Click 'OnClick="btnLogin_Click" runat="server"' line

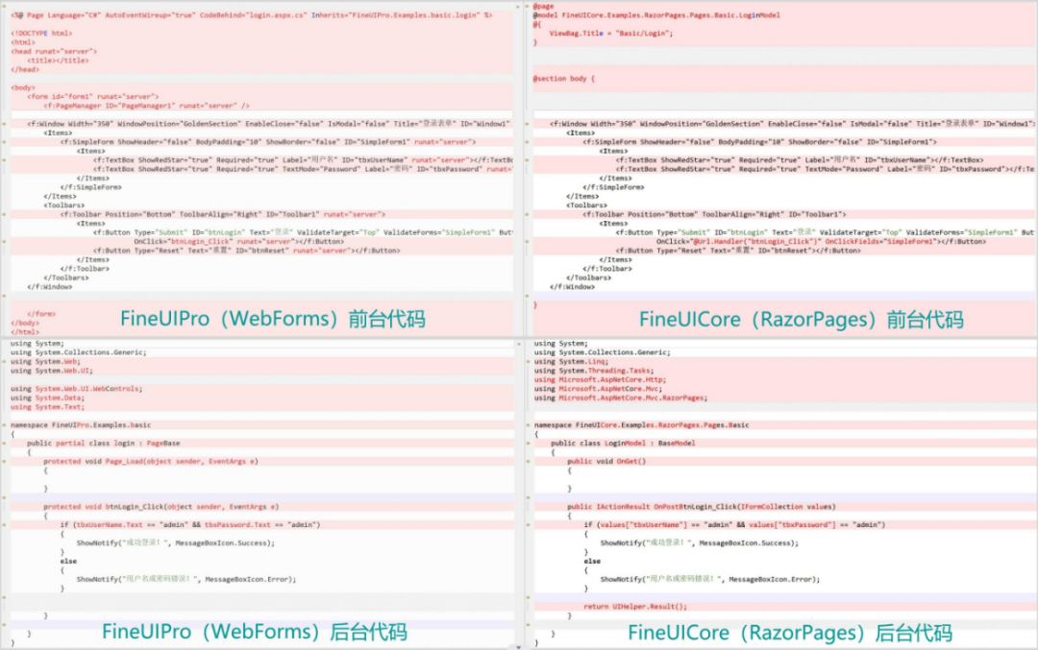pos(239,241)
